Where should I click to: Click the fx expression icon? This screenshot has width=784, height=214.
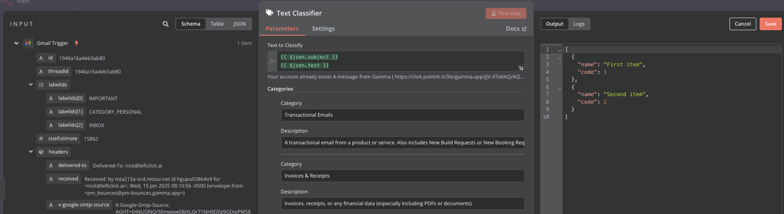(x=272, y=61)
